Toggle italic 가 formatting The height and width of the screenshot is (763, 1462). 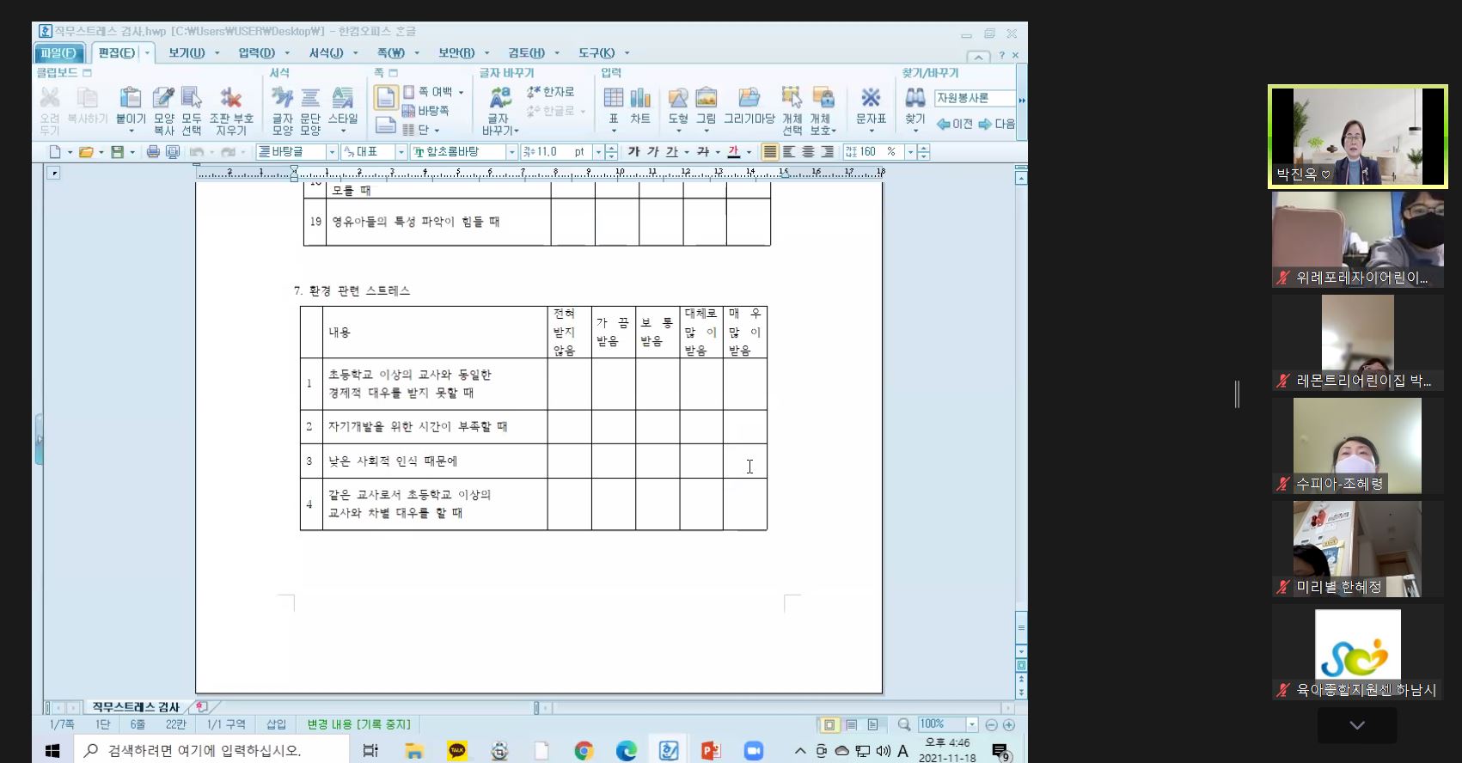653,152
